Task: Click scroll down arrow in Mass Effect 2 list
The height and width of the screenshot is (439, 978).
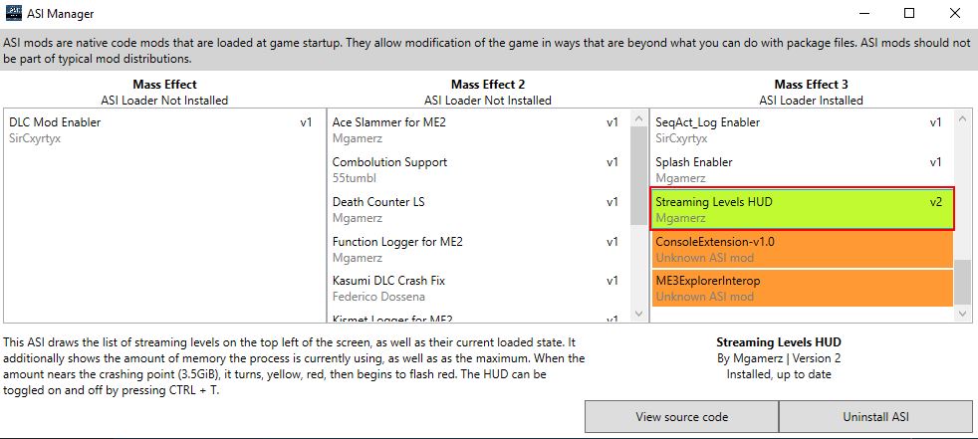Action: (x=638, y=314)
